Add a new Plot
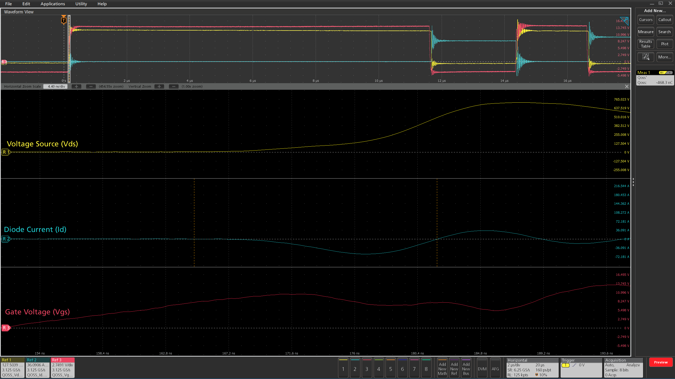Viewport: 675px width, 379px height. [665, 44]
